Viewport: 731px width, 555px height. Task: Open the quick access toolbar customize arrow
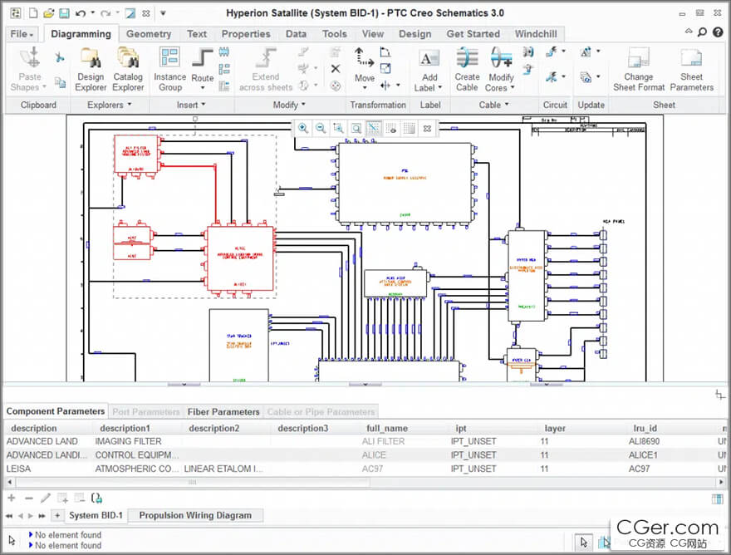pyautogui.click(x=163, y=13)
